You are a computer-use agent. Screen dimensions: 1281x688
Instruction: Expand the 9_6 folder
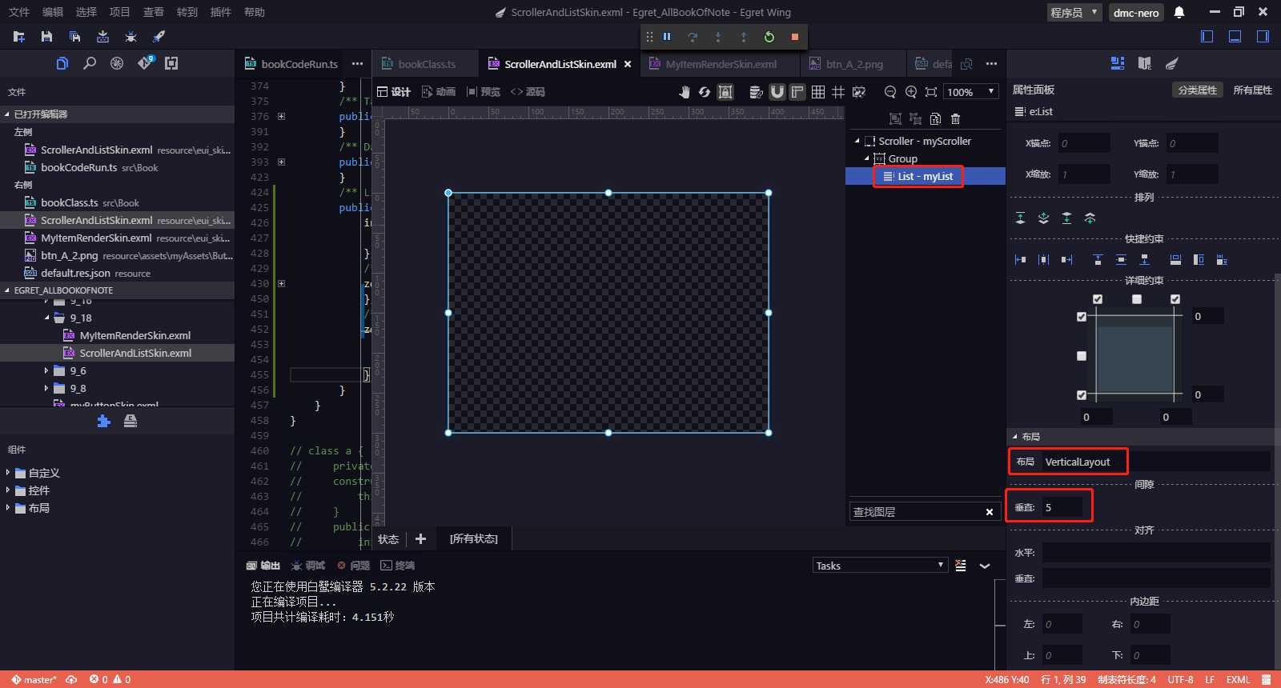click(x=46, y=370)
